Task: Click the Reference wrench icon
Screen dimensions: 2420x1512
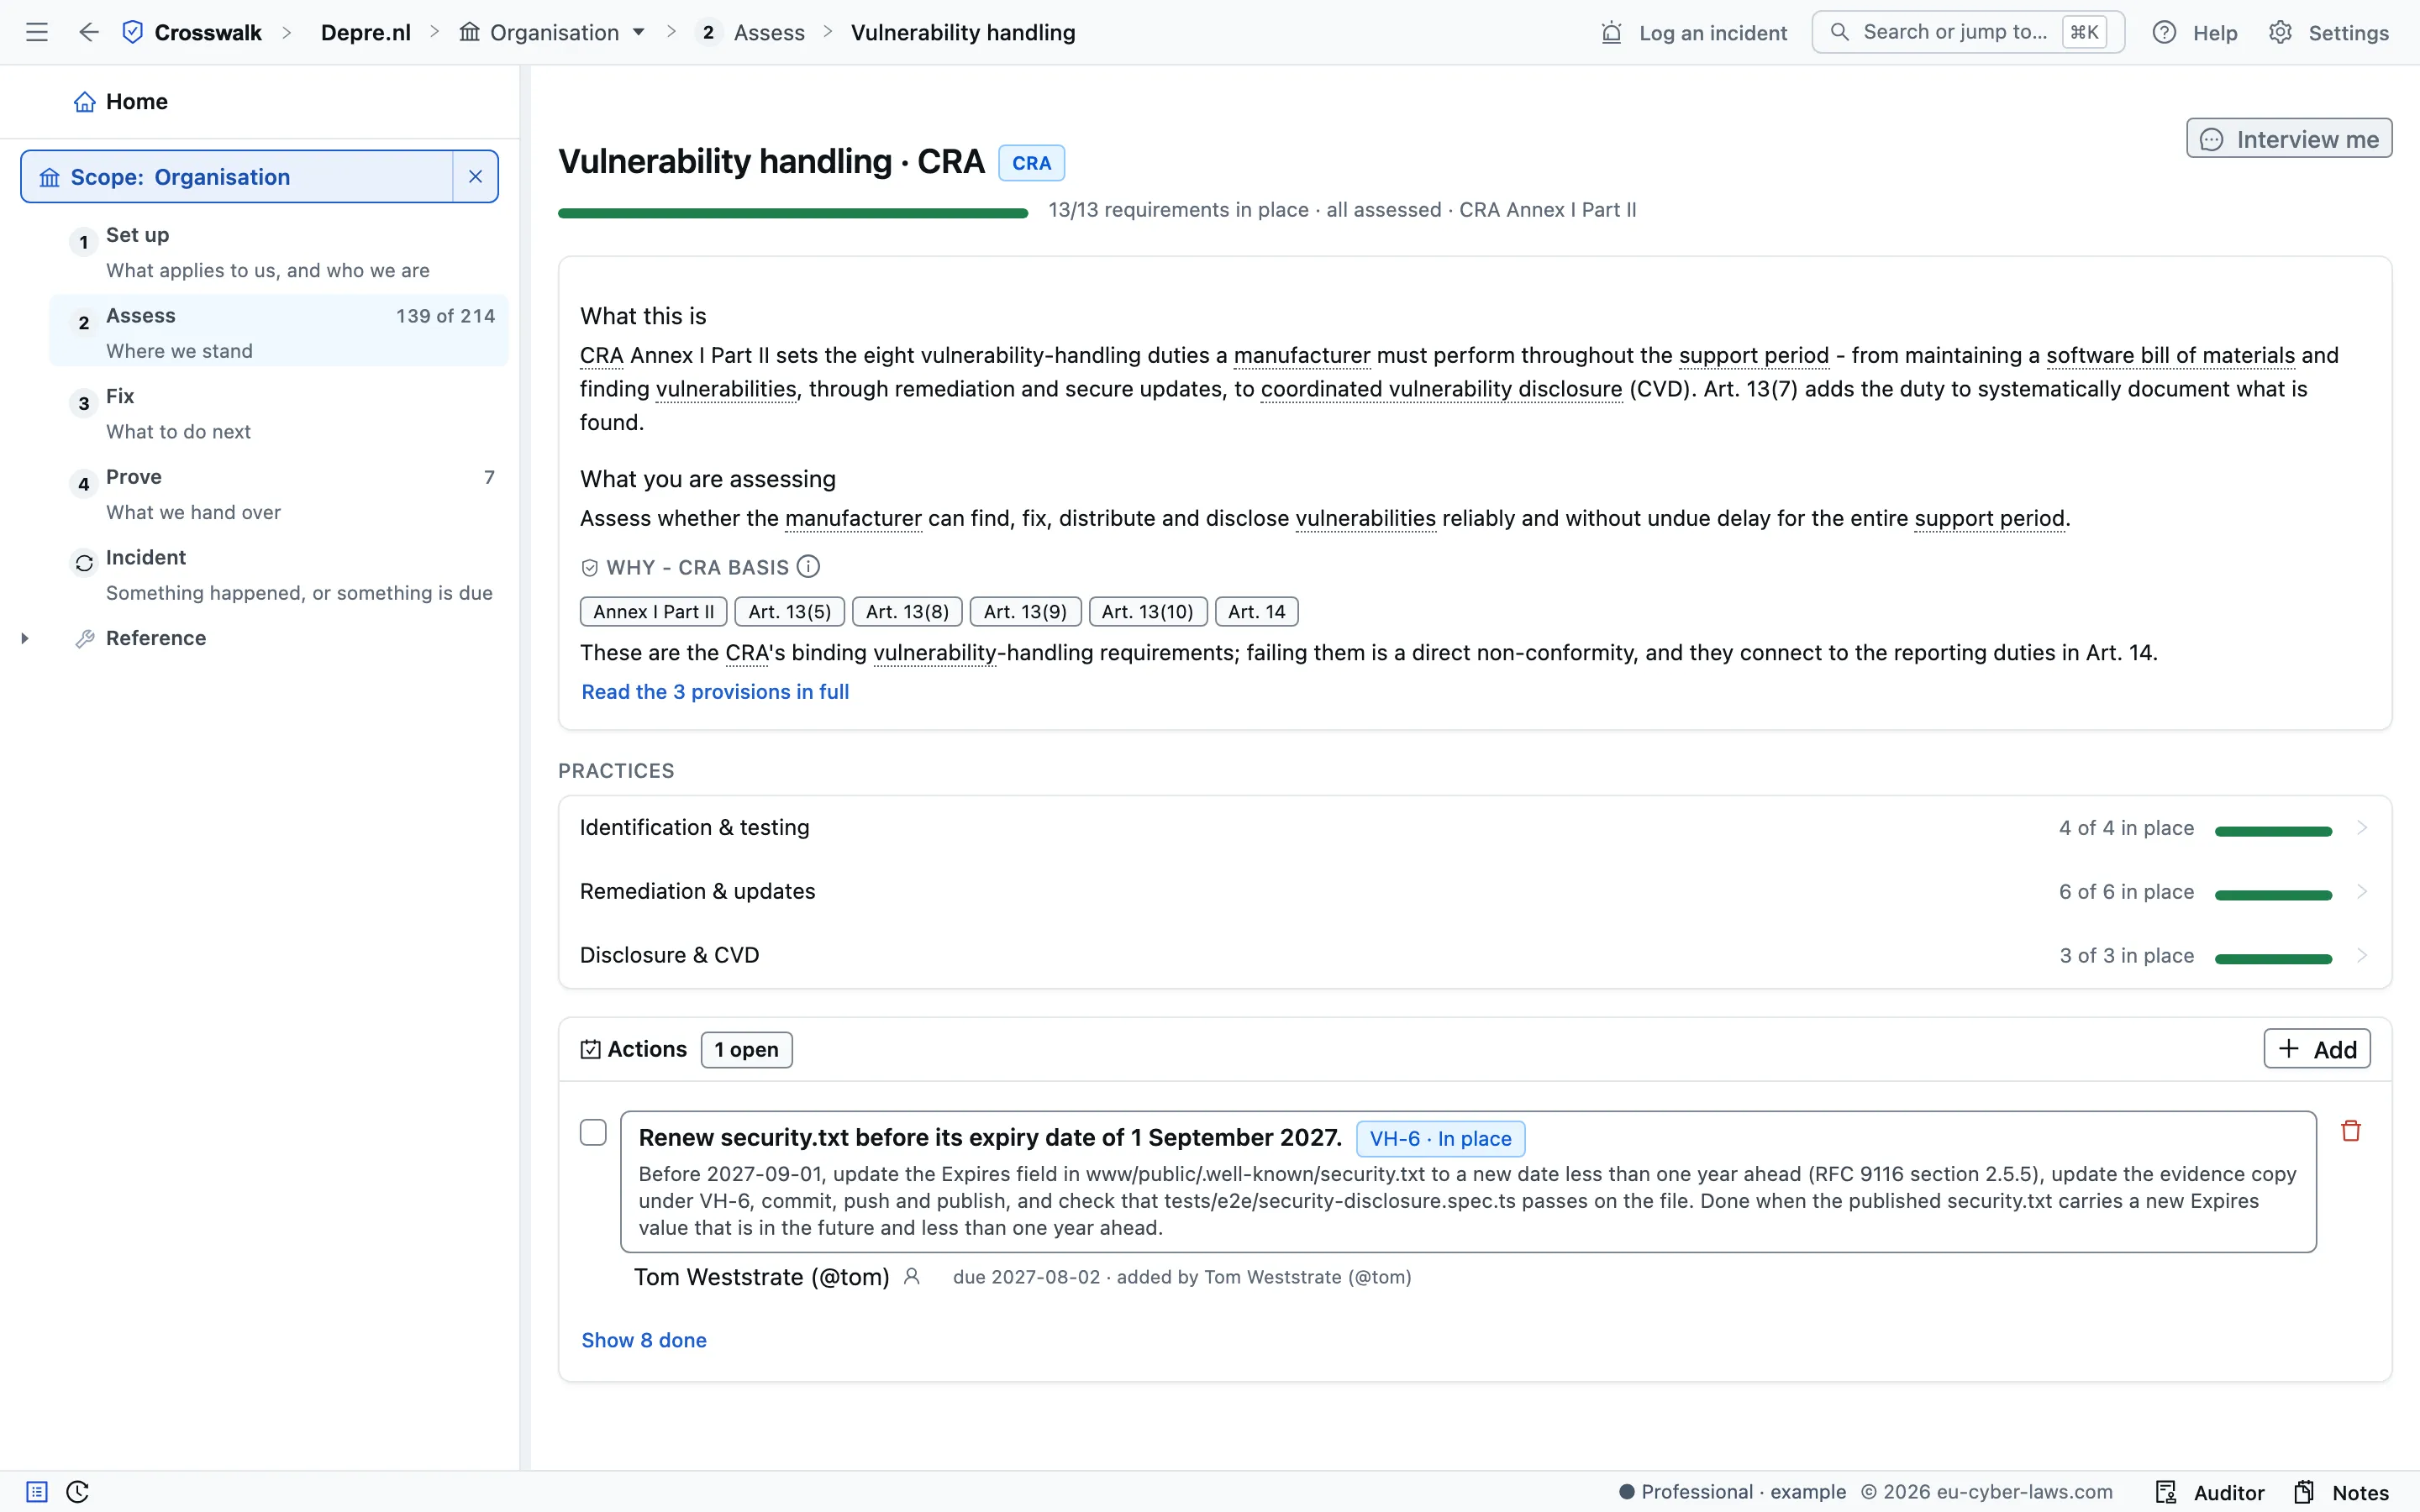Action: [x=85, y=639]
